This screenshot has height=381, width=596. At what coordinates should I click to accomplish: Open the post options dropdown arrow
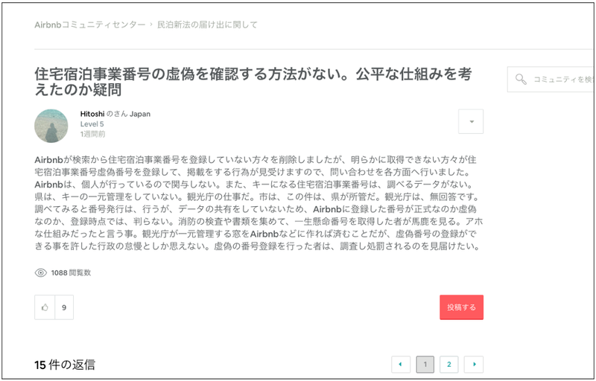click(x=471, y=121)
